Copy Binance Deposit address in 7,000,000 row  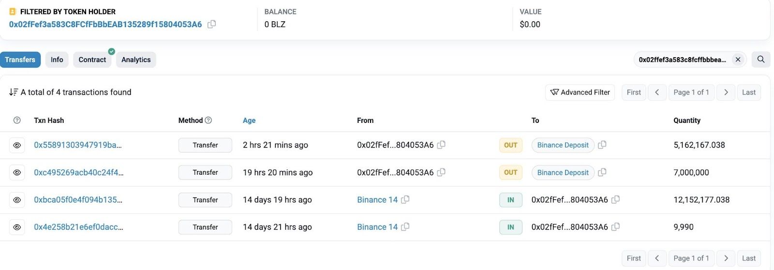[x=602, y=172]
